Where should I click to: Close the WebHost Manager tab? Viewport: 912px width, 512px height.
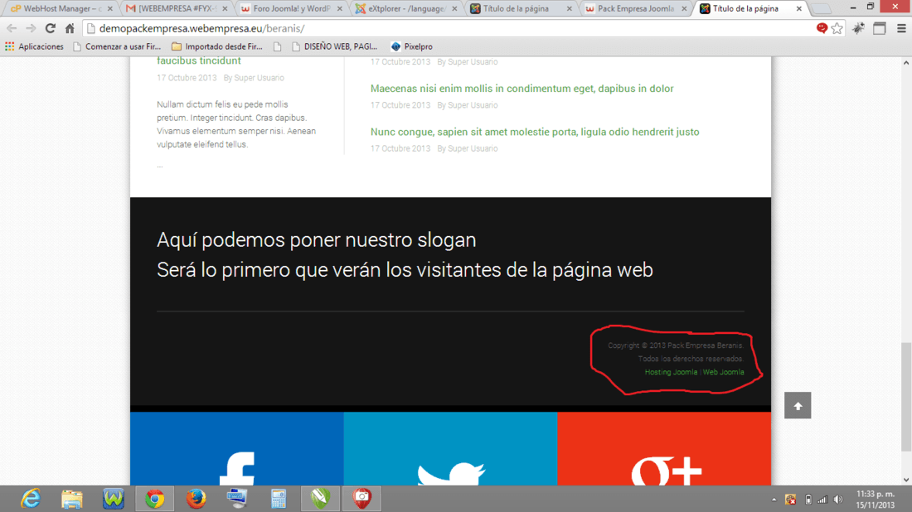tap(110, 9)
